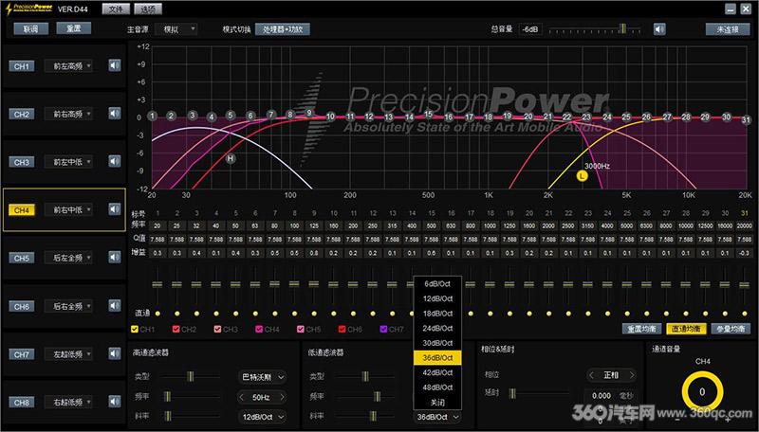This screenshot has height=432, width=759.
Task: Choose 24dB/Oct from the slope list
Action: (437, 328)
